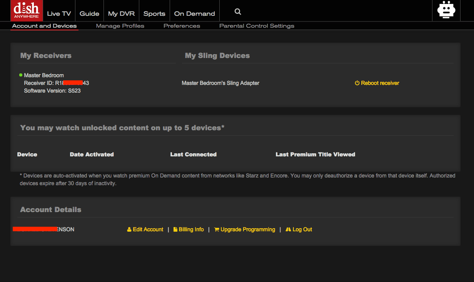Go to the Guide section
This screenshot has height=282, width=474.
89,13
